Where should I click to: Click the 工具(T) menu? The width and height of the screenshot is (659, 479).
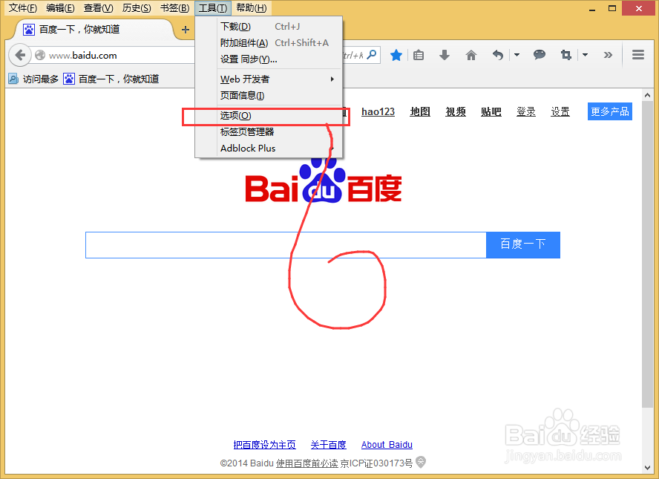(x=213, y=8)
